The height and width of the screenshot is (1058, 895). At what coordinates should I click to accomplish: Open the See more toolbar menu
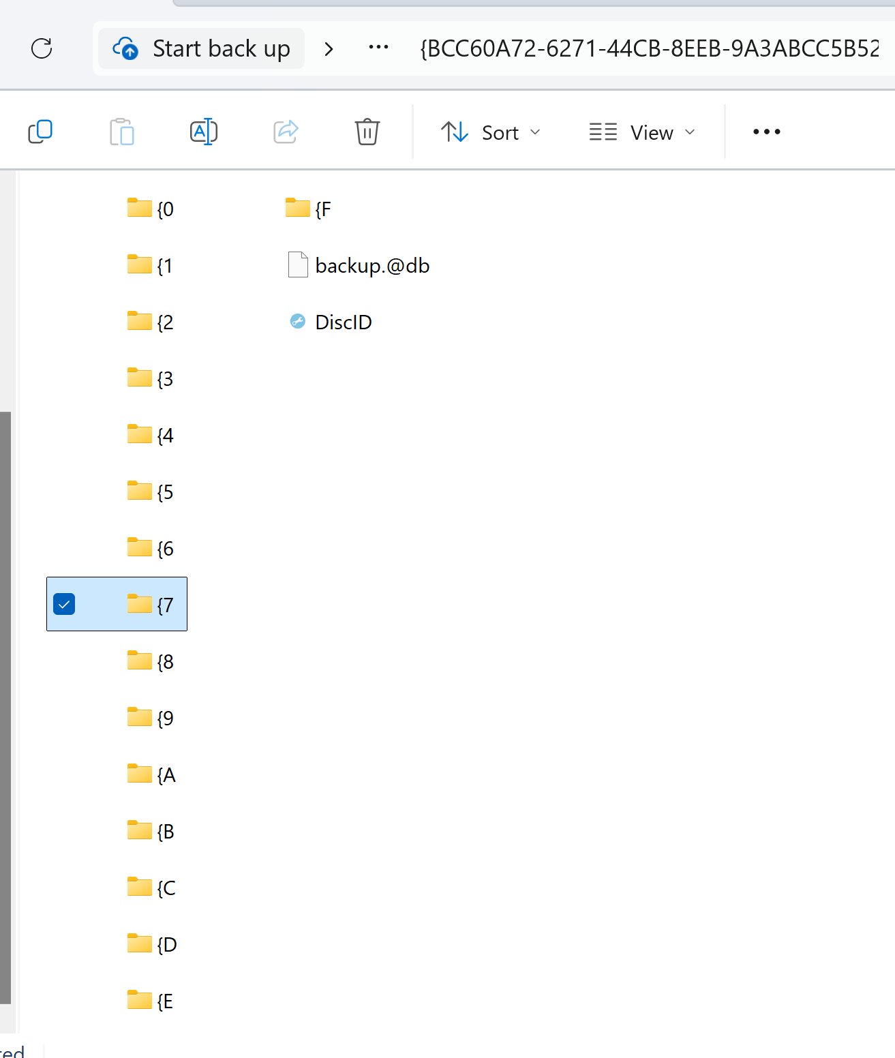(766, 132)
